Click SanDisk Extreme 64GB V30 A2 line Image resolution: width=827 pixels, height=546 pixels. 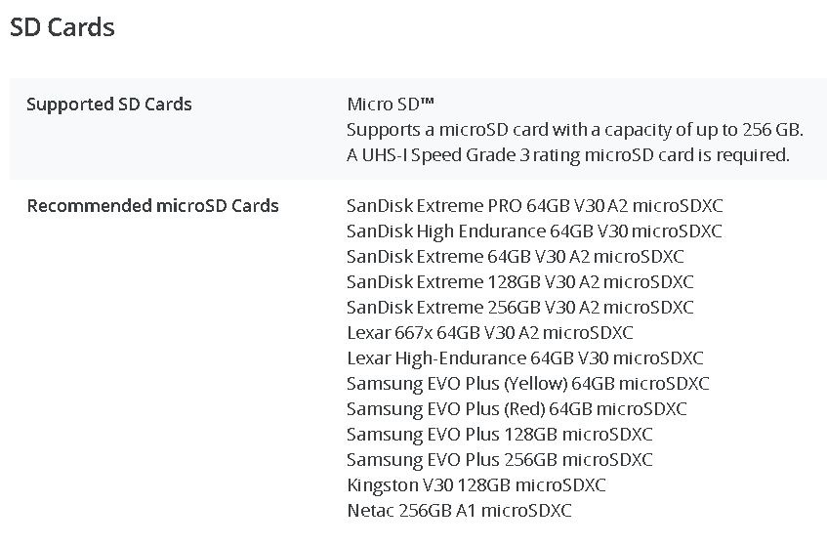click(x=516, y=256)
